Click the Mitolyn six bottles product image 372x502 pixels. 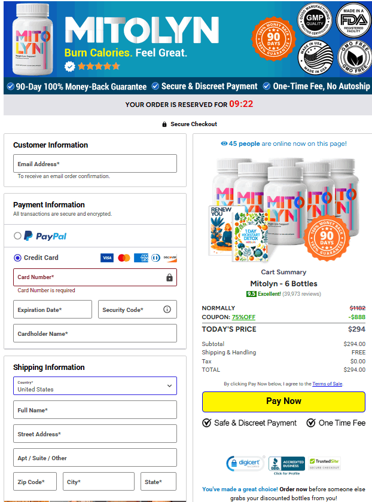(283, 209)
